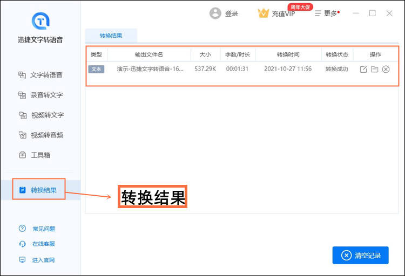Viewport: 405px width, 276px height.
Task: Click the 转换时间 column header
Action: click(x=288, y=54)
